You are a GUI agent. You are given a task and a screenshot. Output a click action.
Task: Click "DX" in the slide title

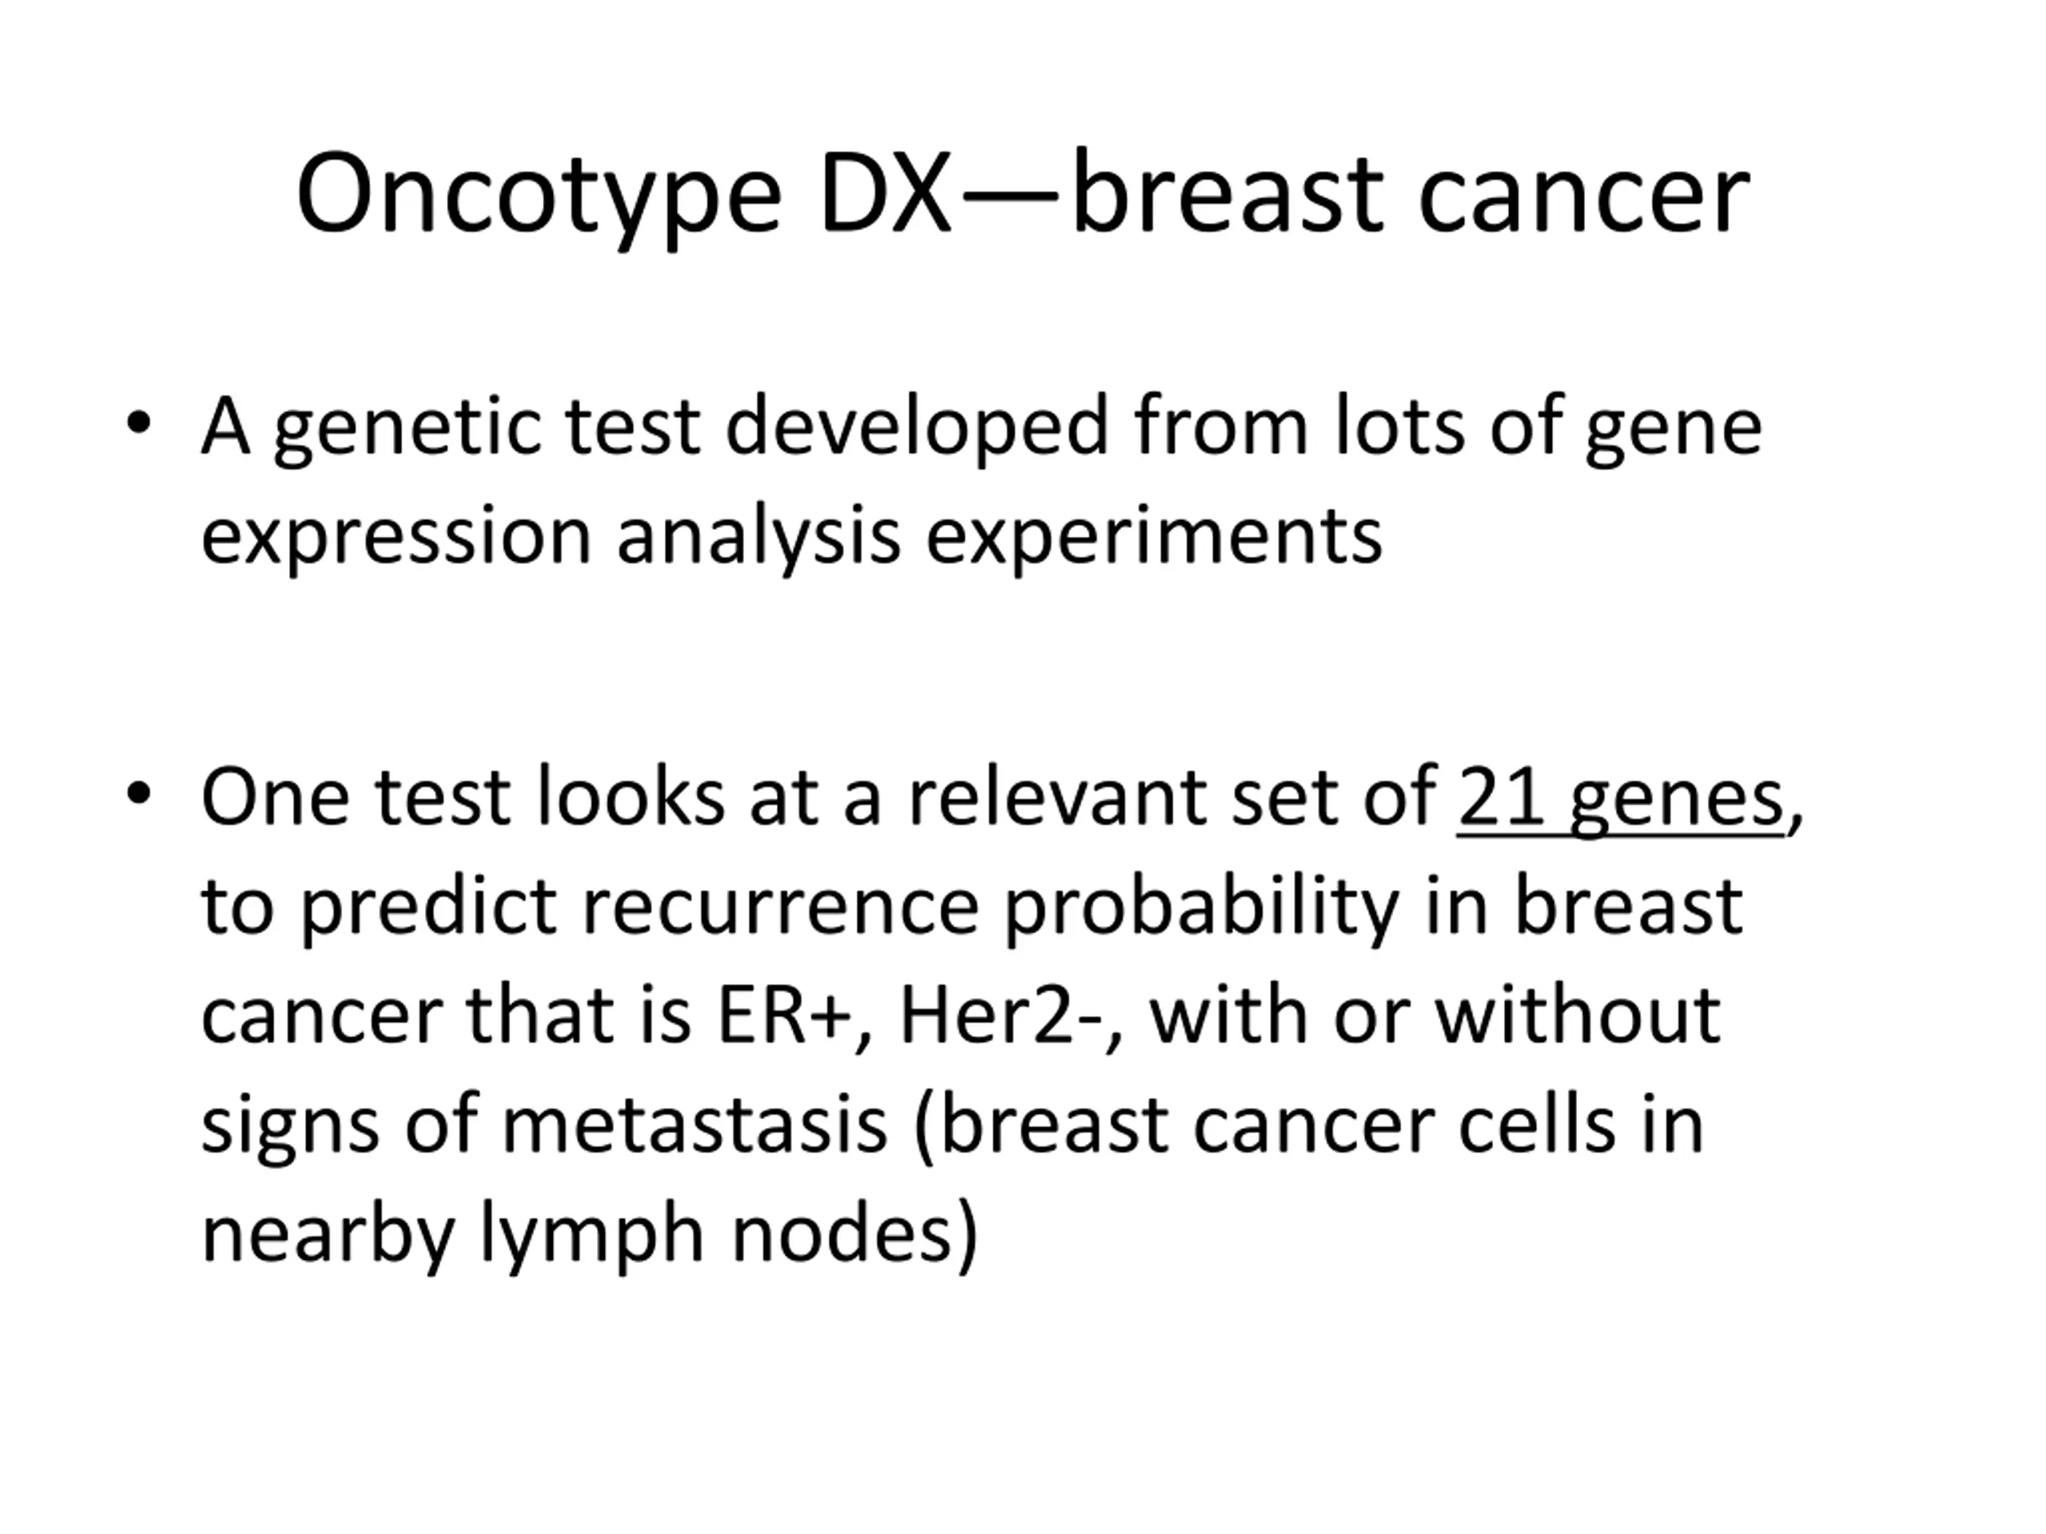point(884,196)
